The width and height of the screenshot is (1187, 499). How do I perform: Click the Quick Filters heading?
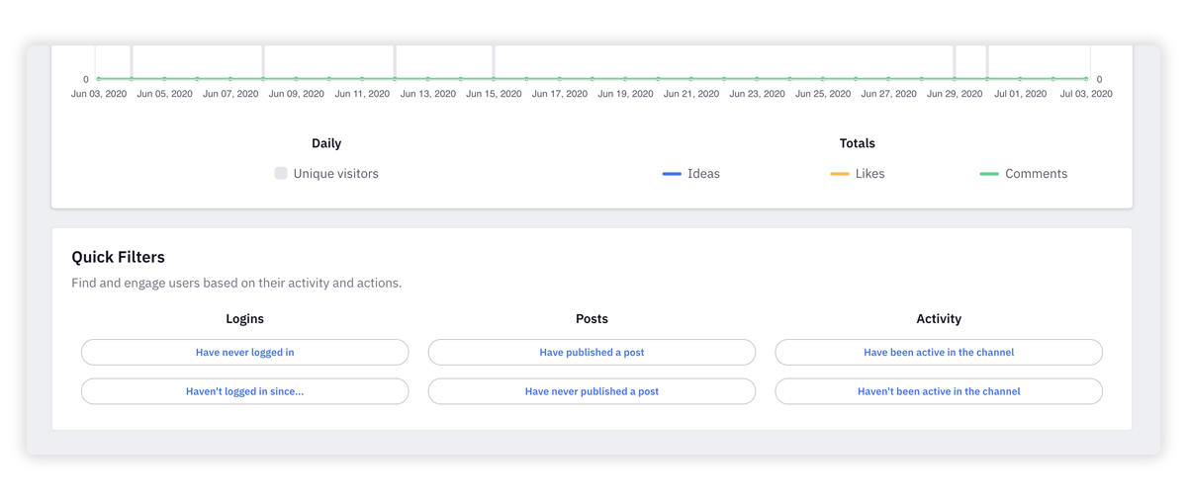point(118,257)
